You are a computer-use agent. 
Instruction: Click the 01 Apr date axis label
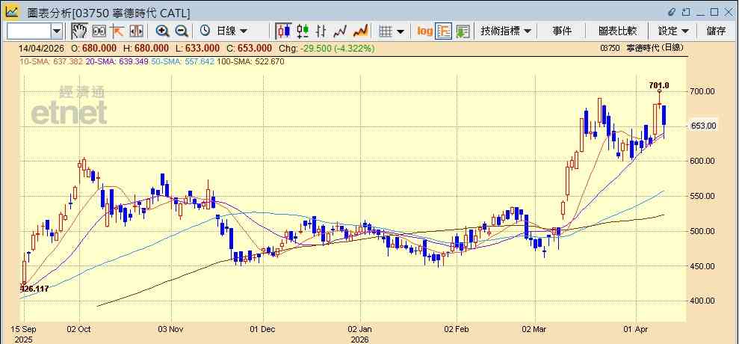pyautogui.click(x=634, y=329)
